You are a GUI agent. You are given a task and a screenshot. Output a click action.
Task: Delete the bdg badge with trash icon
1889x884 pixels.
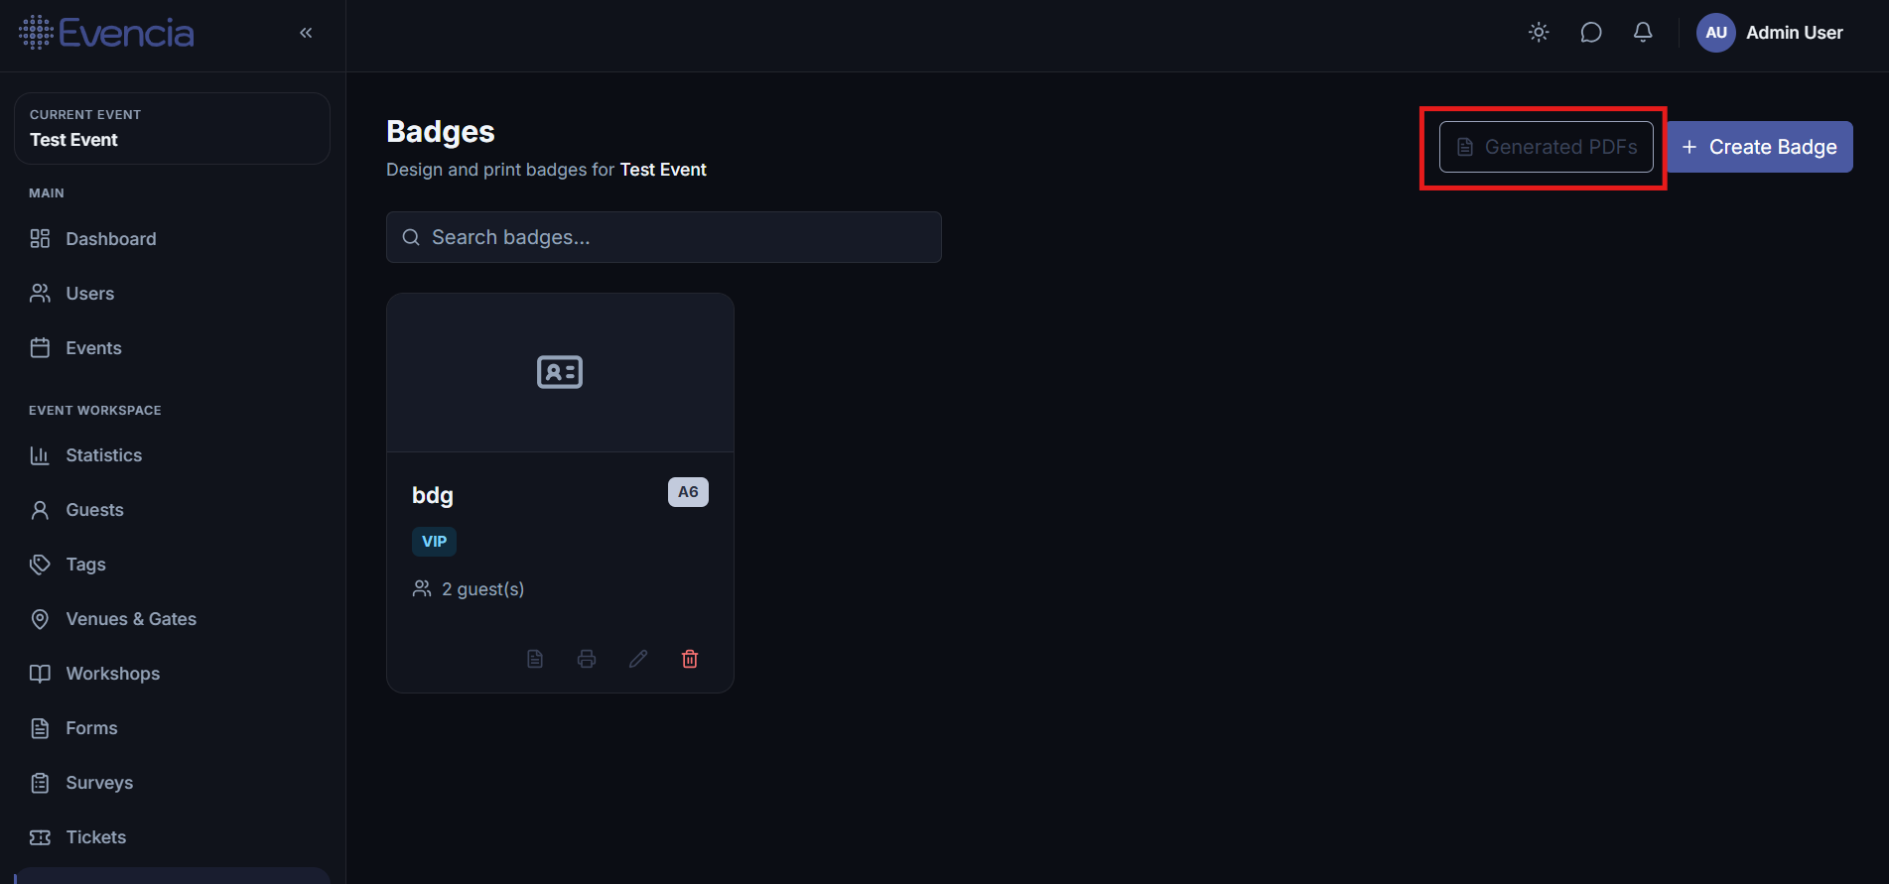[x=690, y=659]
